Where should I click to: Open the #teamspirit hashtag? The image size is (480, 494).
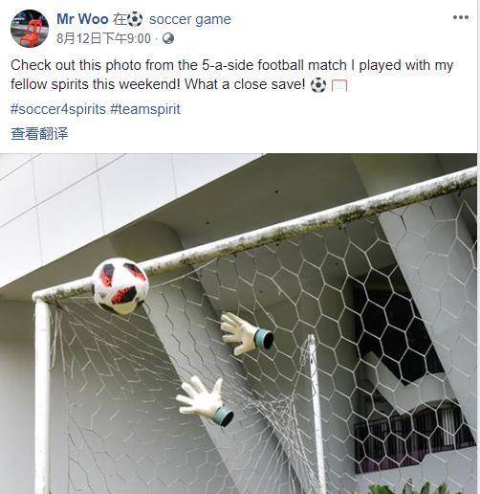(145, 109)
